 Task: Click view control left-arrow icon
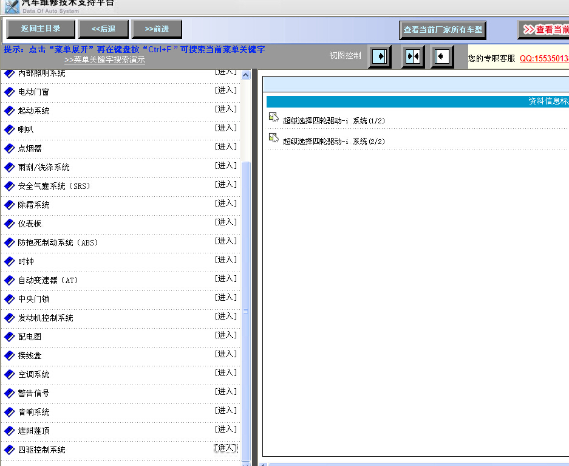(x=441, y=57)
